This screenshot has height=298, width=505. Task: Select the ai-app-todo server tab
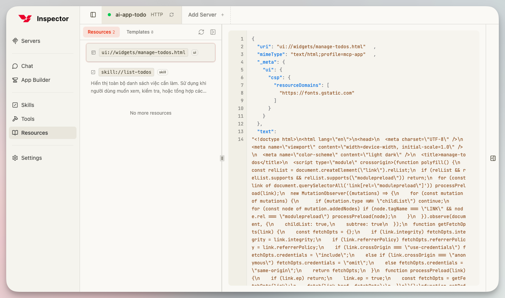pos(141,15)
